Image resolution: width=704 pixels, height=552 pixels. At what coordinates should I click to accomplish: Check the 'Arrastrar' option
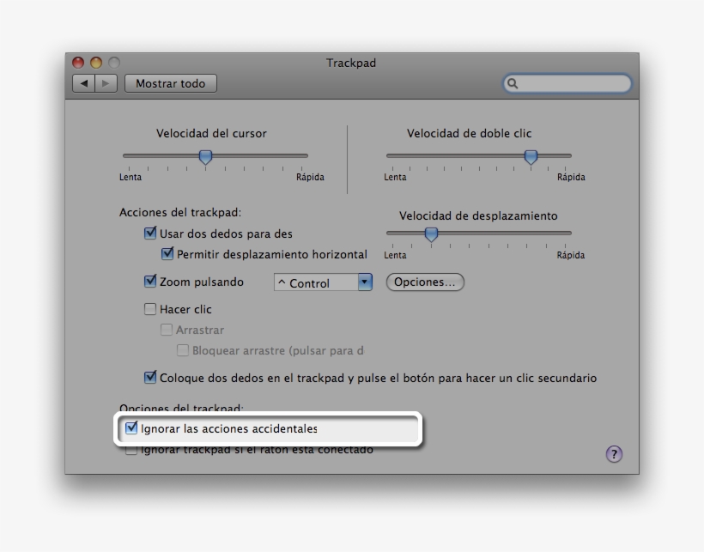(x=166, y=330)
